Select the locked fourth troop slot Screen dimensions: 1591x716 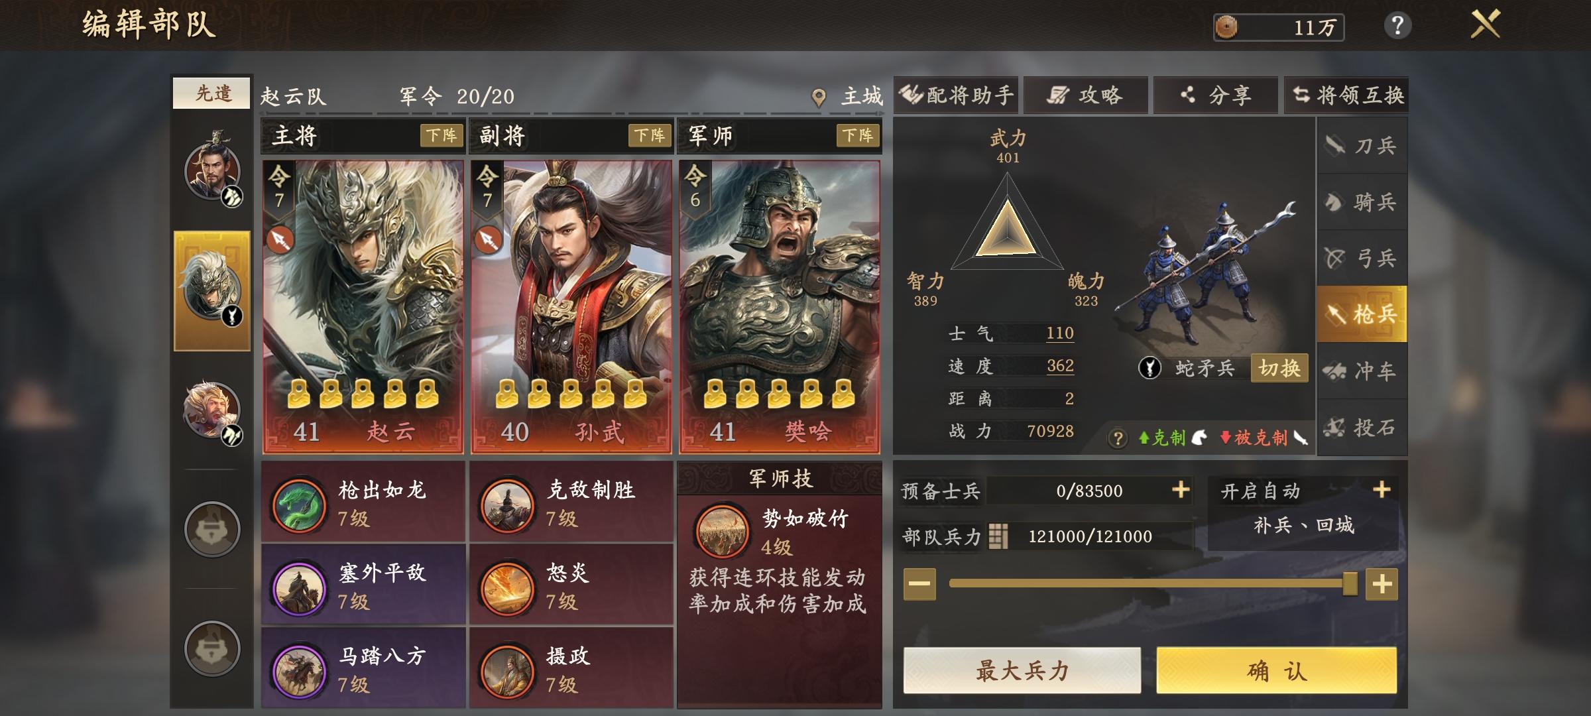(x=212, y=529)
